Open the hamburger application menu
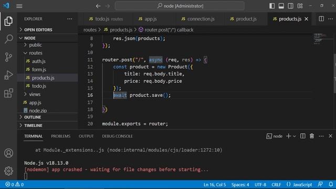Viewport: 336px width, 189px height. (x=19, y=6)
